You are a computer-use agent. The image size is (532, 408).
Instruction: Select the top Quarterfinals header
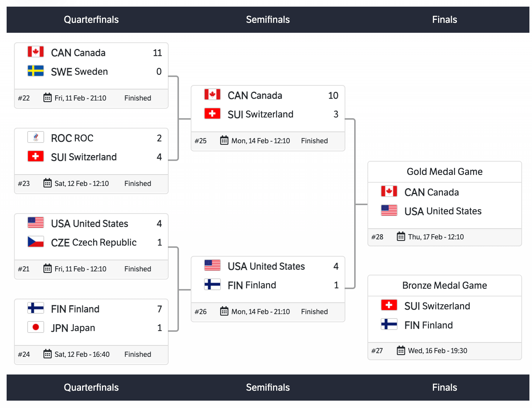coord(91,20)
